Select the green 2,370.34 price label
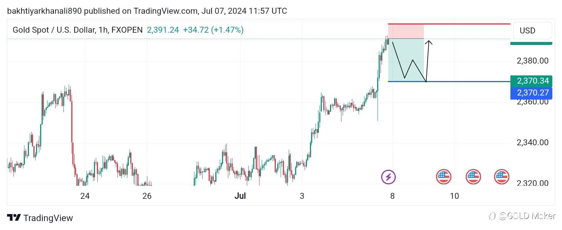562x230 pixels. click(x=531, y=81)
